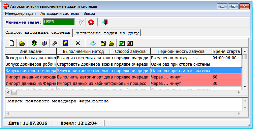Maximize the automatic tasks window

(233, 6)
